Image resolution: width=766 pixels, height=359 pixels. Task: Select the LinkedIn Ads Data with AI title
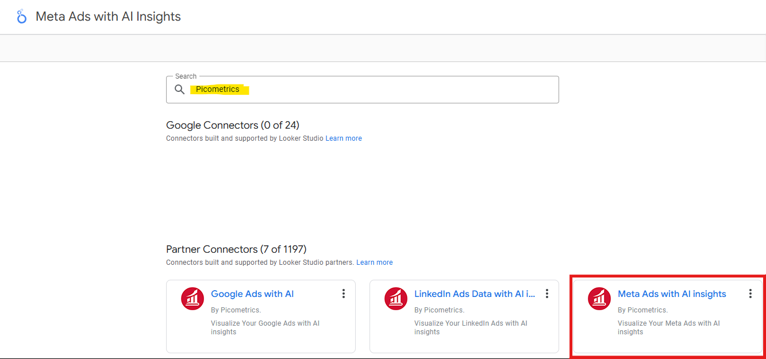tap(474, 294)
